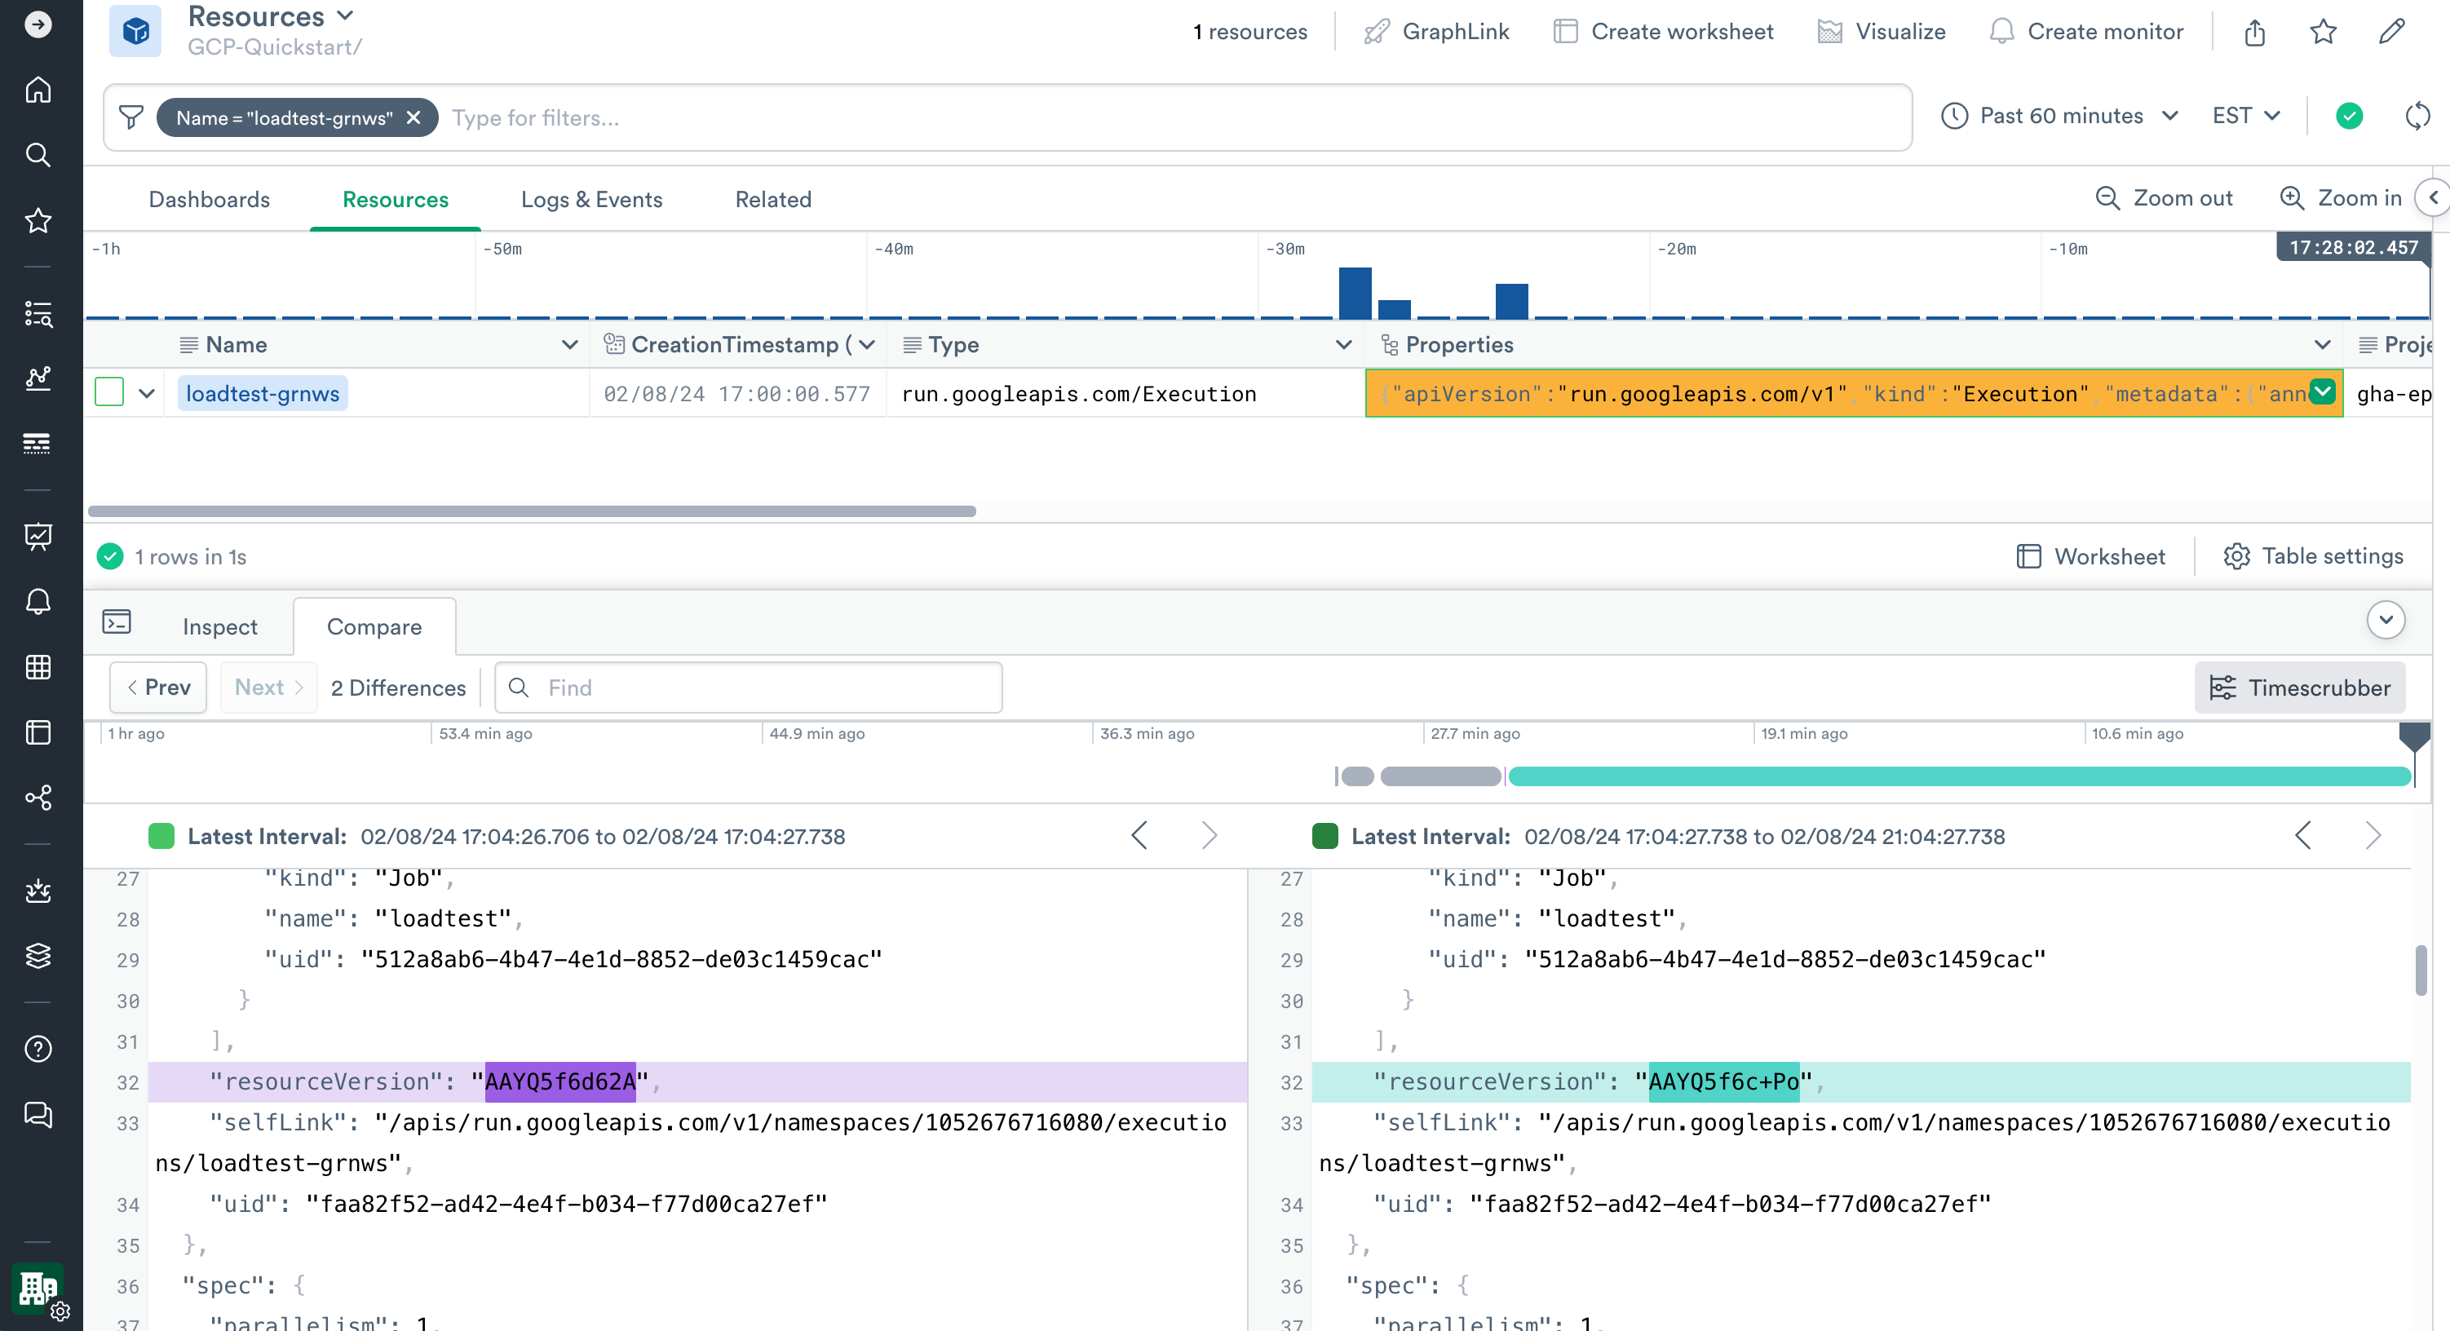Toggle the Timescrubber button
Image resolution: width=2450 pixels, height=1331 pixels.
(2299, 687)
